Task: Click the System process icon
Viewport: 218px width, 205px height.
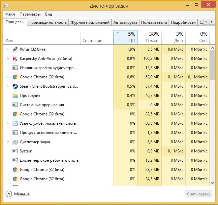Action: pos(15,151)
